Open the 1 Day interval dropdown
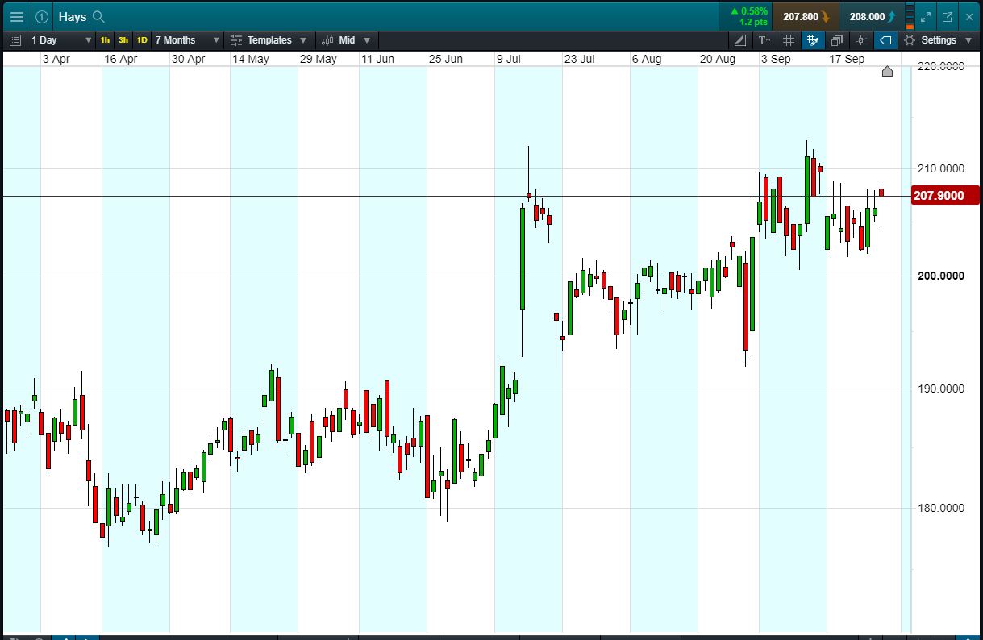983x640 pixels. click(61, 40)
